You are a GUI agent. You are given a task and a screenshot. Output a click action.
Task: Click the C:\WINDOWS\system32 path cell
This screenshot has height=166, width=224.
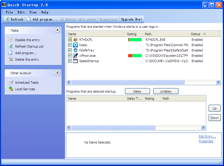(x=167, y=56)
